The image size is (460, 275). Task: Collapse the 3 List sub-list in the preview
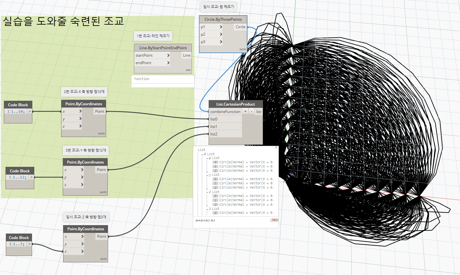coord(207,209)
